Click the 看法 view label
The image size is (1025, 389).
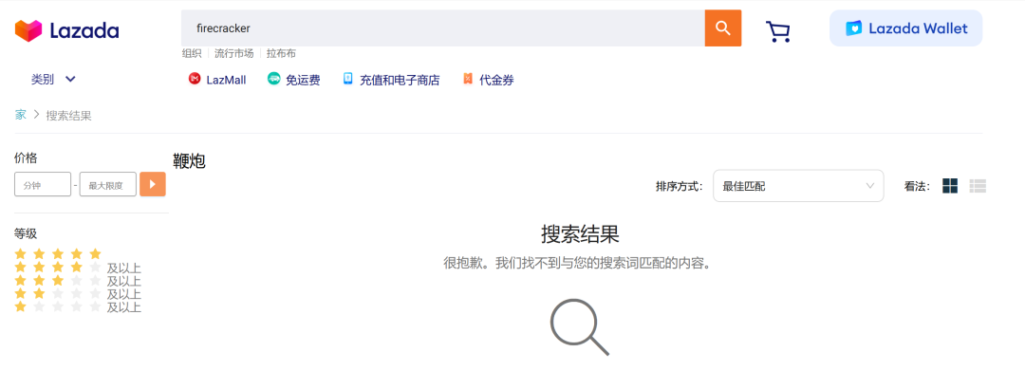917,186
